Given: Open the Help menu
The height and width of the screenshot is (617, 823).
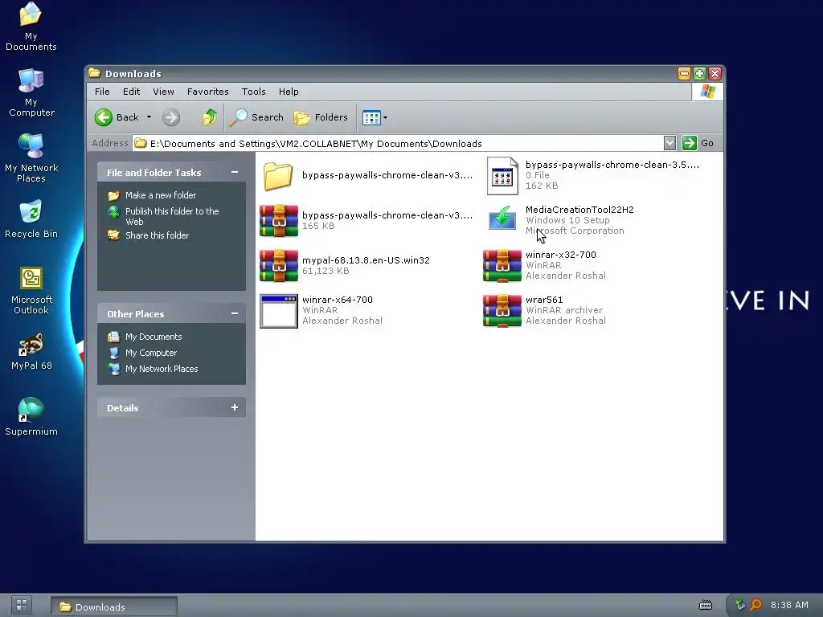Looking at the screenshot, I should (289, 92).
